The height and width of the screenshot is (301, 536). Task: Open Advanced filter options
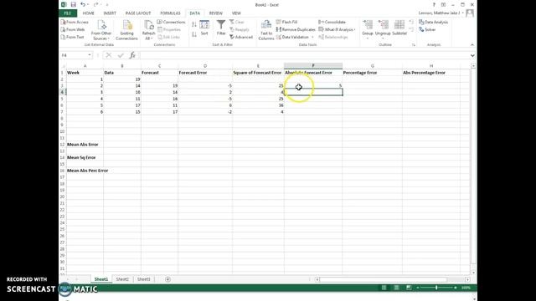coord(241,37)
